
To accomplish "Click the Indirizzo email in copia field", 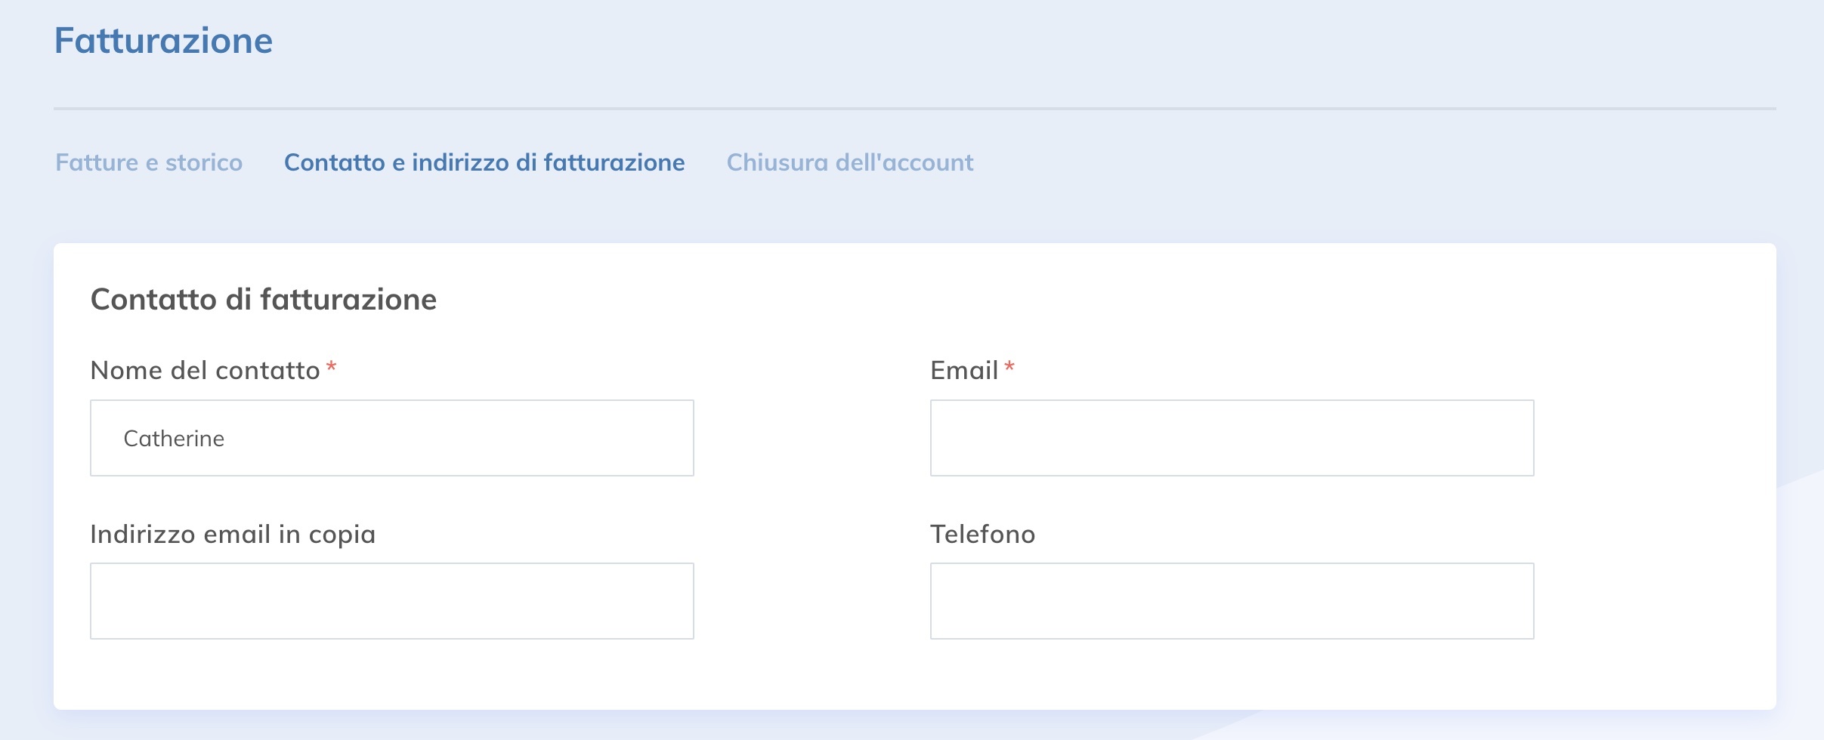I will [391, 600].
